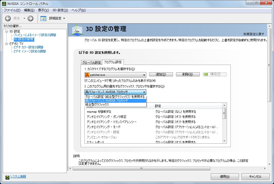
Task: Click the horizontal scroll left arrow
Action: [x=70, y=168]
